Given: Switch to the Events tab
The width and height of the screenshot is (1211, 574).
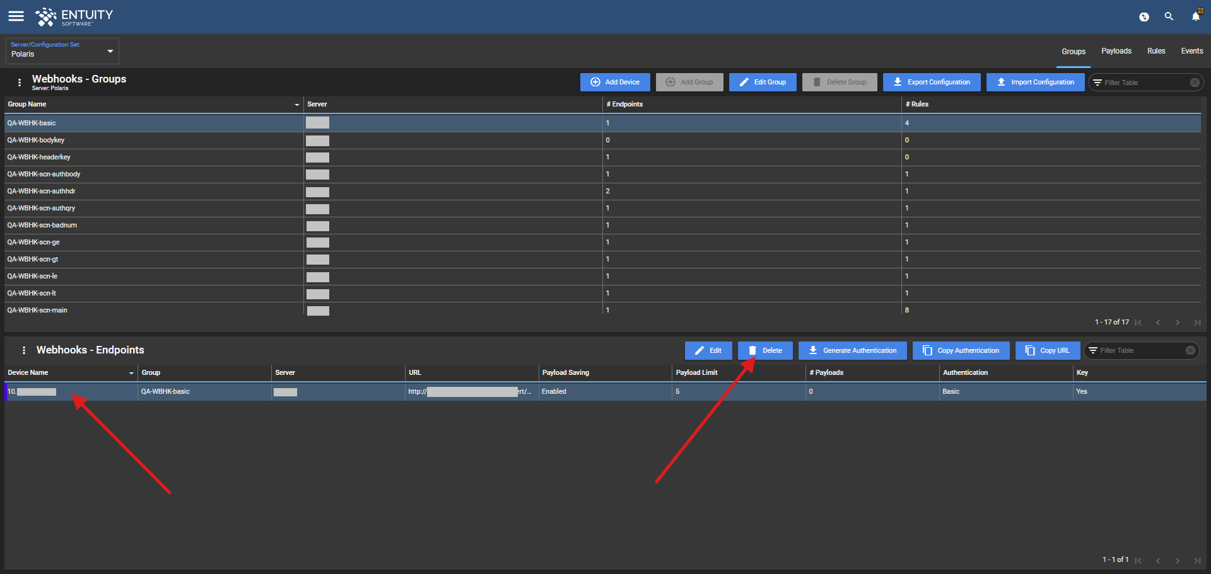Looking at the screenshot, I should point(1192,51).
